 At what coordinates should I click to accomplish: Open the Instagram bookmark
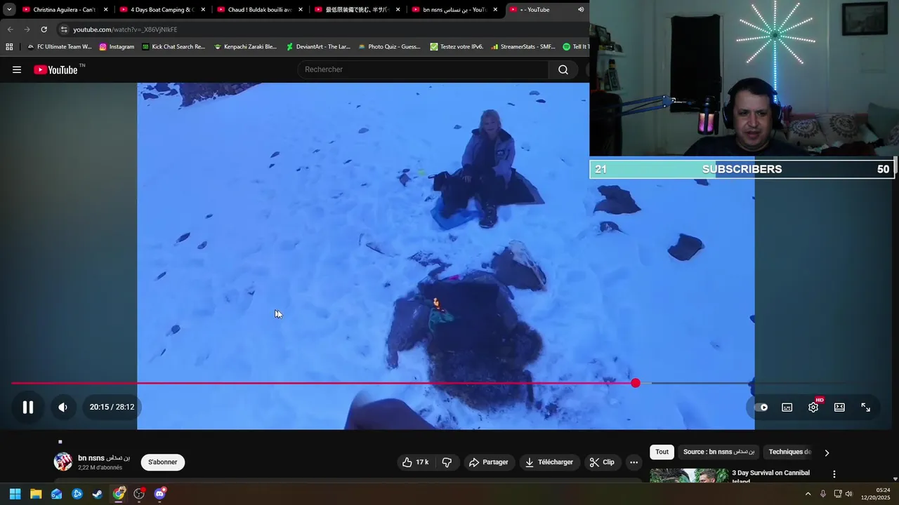pyautogui.click(x=117, y=47)
